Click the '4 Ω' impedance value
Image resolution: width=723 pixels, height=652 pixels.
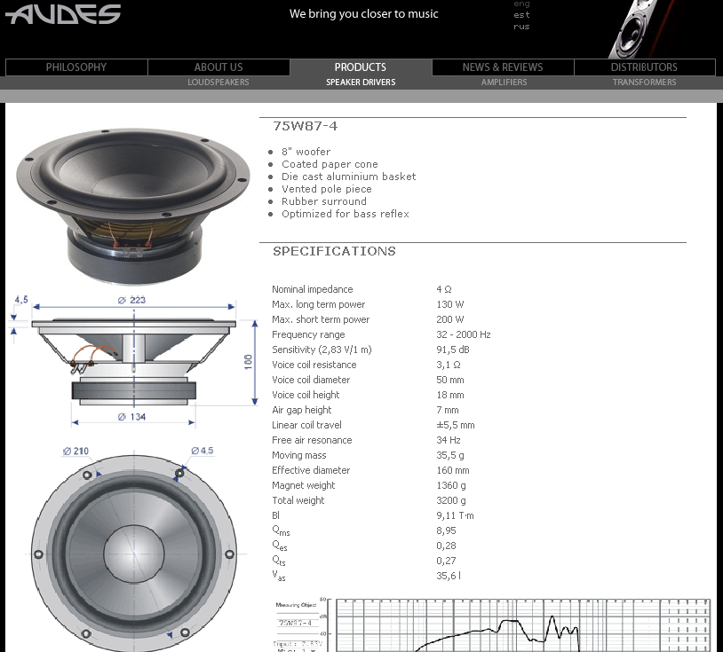tap(444, 289)
